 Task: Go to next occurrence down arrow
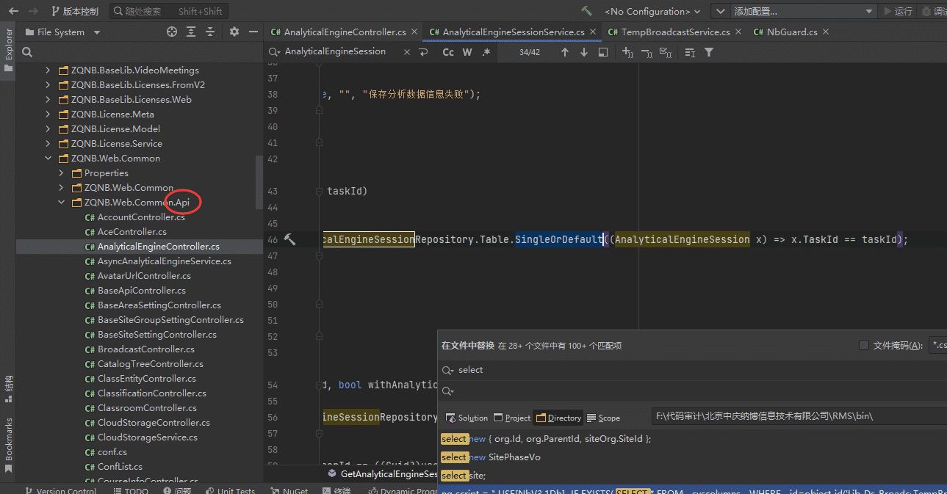pos(583,52)
